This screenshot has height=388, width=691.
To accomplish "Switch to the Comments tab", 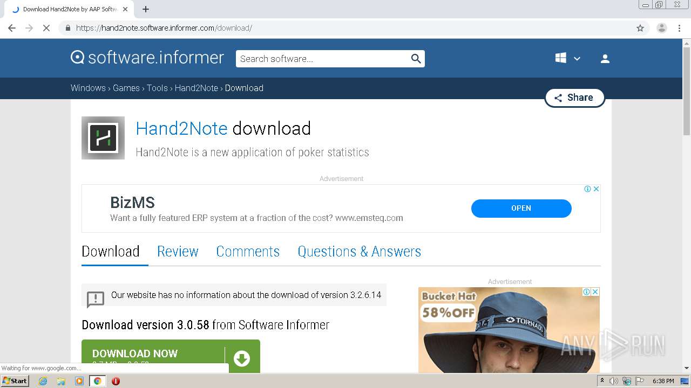I will click(x=248, y=252).
